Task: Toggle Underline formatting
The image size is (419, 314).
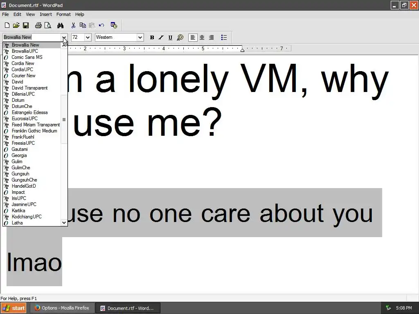Action: [170, 37]
